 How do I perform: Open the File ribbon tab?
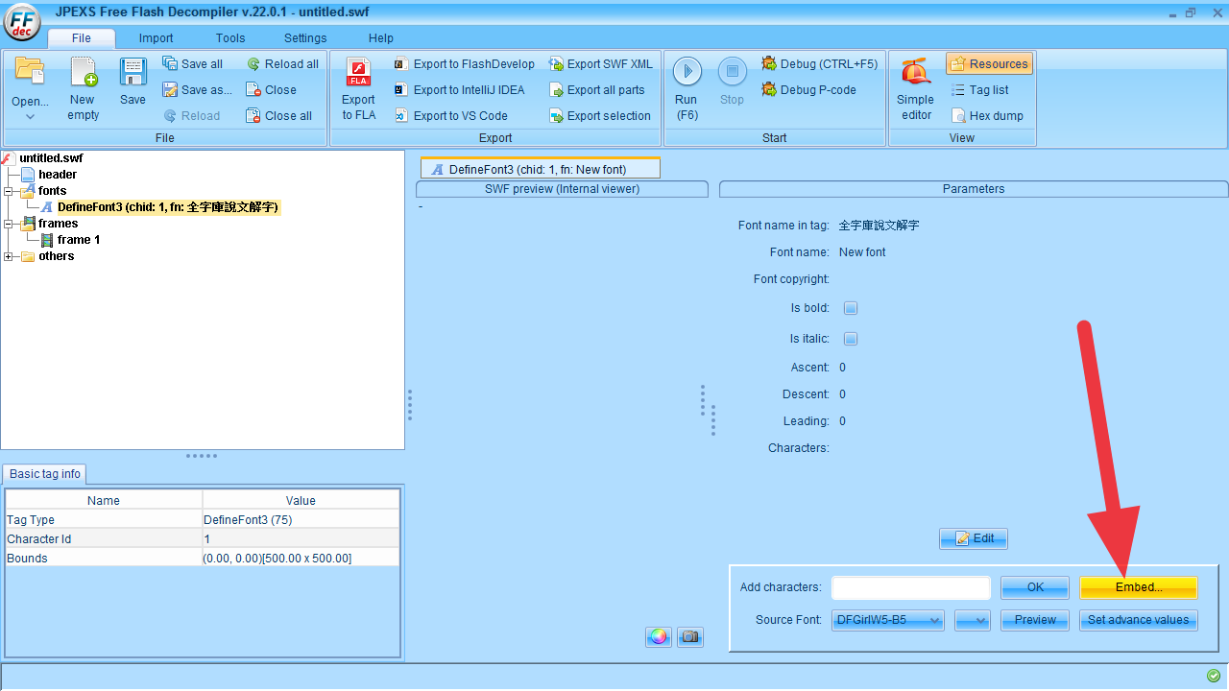(x=82, y=38)
